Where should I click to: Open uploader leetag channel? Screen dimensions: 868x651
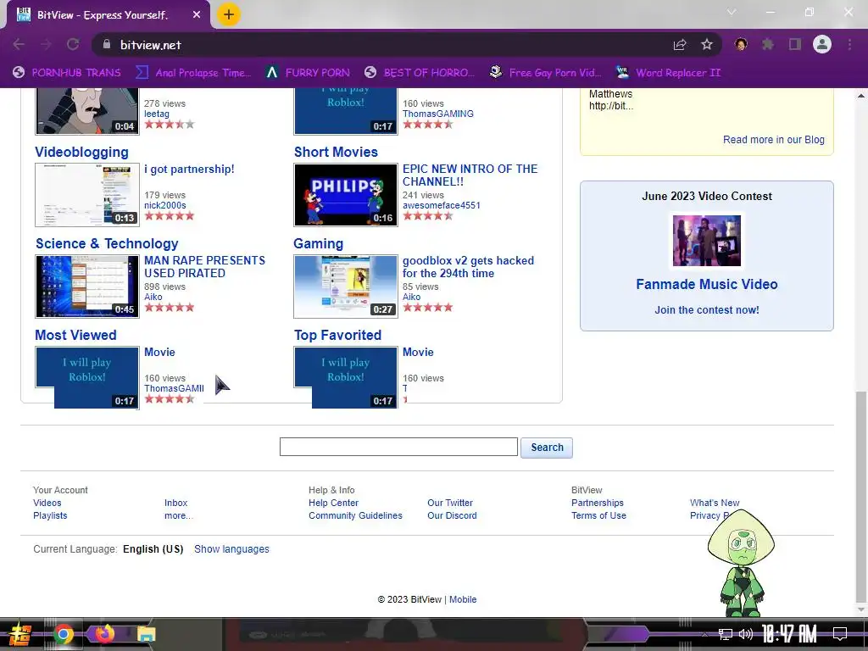(x=157, y=114)
